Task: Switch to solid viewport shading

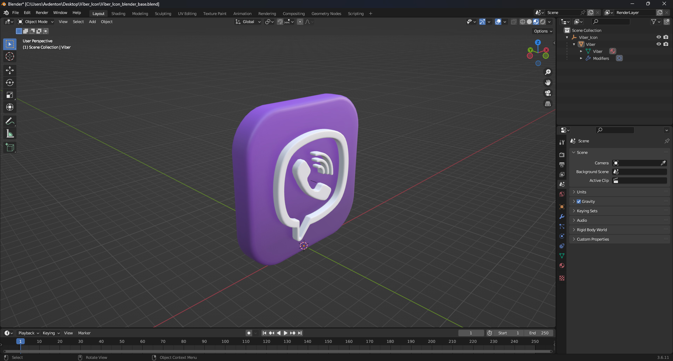Action: 529,22
